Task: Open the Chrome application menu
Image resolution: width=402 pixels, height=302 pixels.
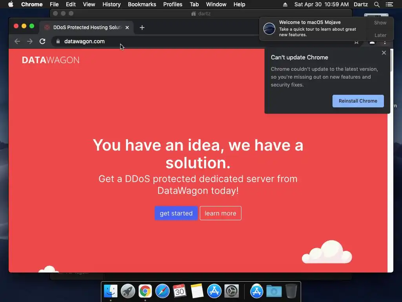Action: tap(32, 4)
